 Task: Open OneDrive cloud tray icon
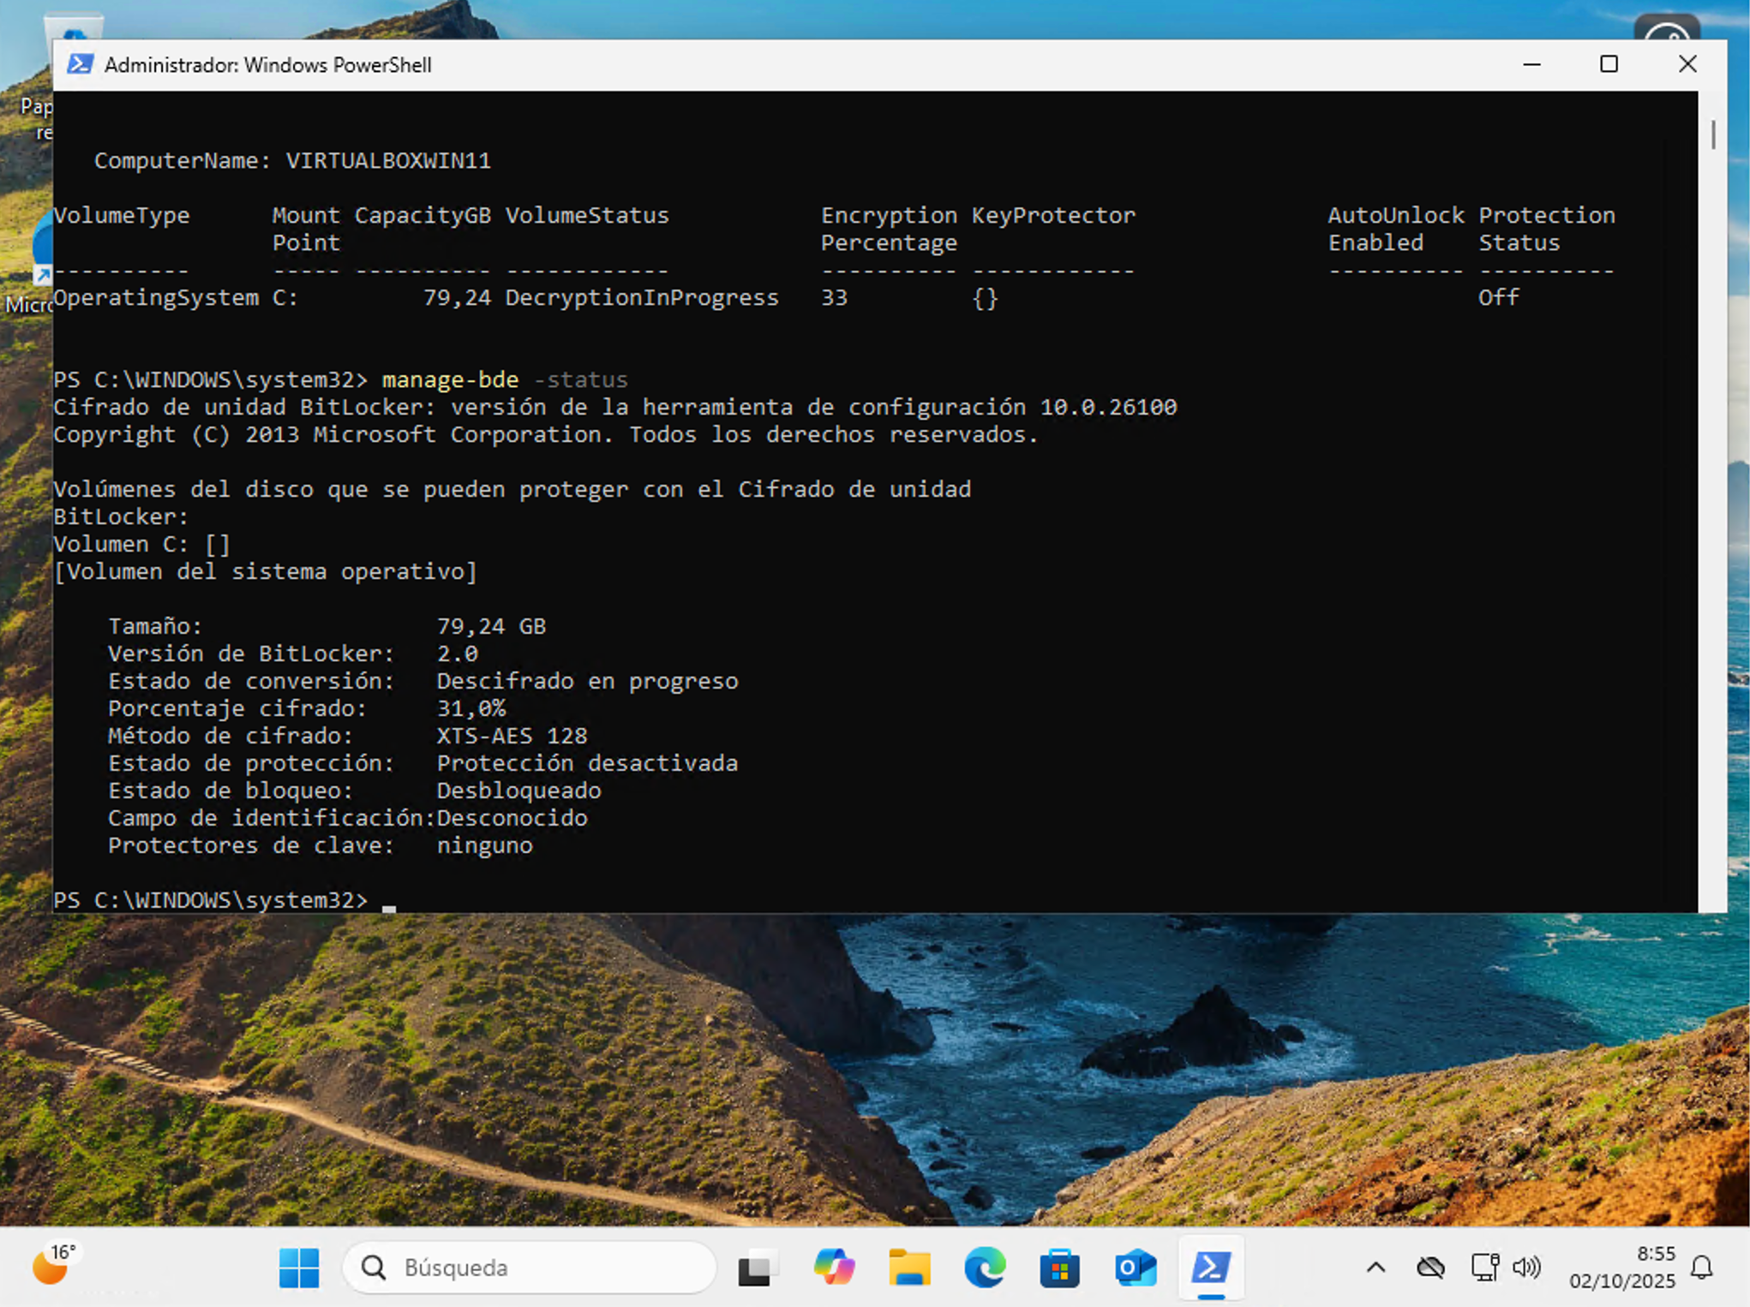click(x=1431, y=1267)
